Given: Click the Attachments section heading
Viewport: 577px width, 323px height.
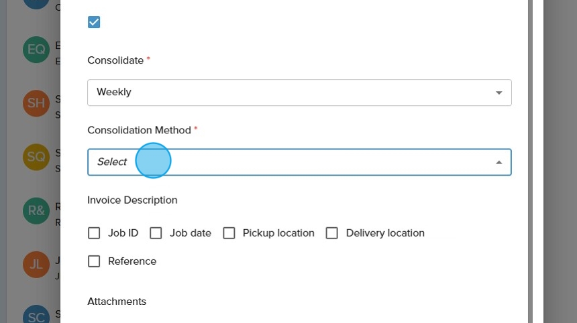Looking at the screenshot, I should (117, 302).
